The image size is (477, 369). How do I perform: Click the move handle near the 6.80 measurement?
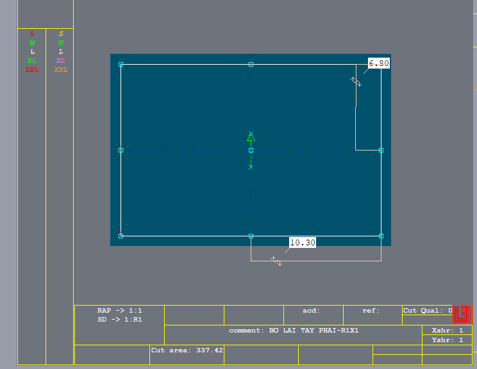356,82
